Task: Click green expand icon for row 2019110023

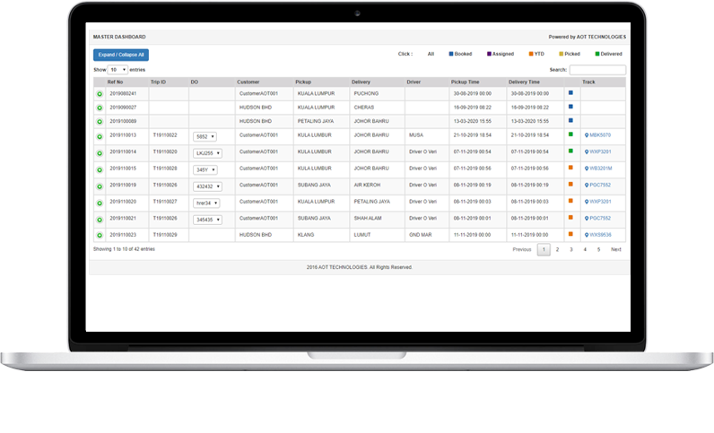Action: [99, 235]
